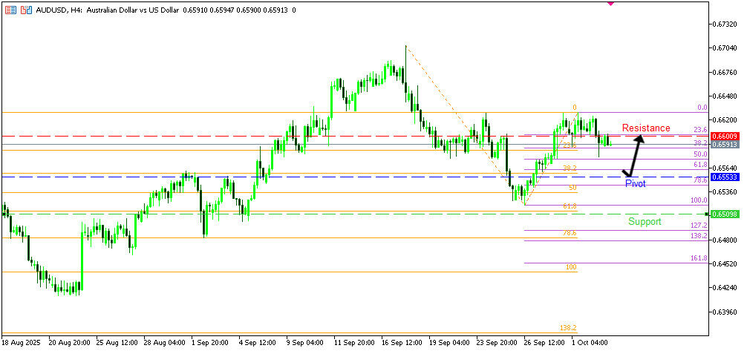The image size is (747, 351).
Task: Select the blue Pivot text label
Action: click(x=635, y=183)
